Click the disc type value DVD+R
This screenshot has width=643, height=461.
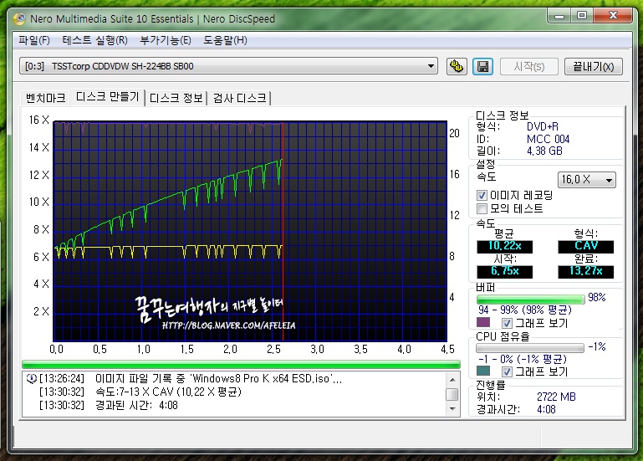pos(542,127)
